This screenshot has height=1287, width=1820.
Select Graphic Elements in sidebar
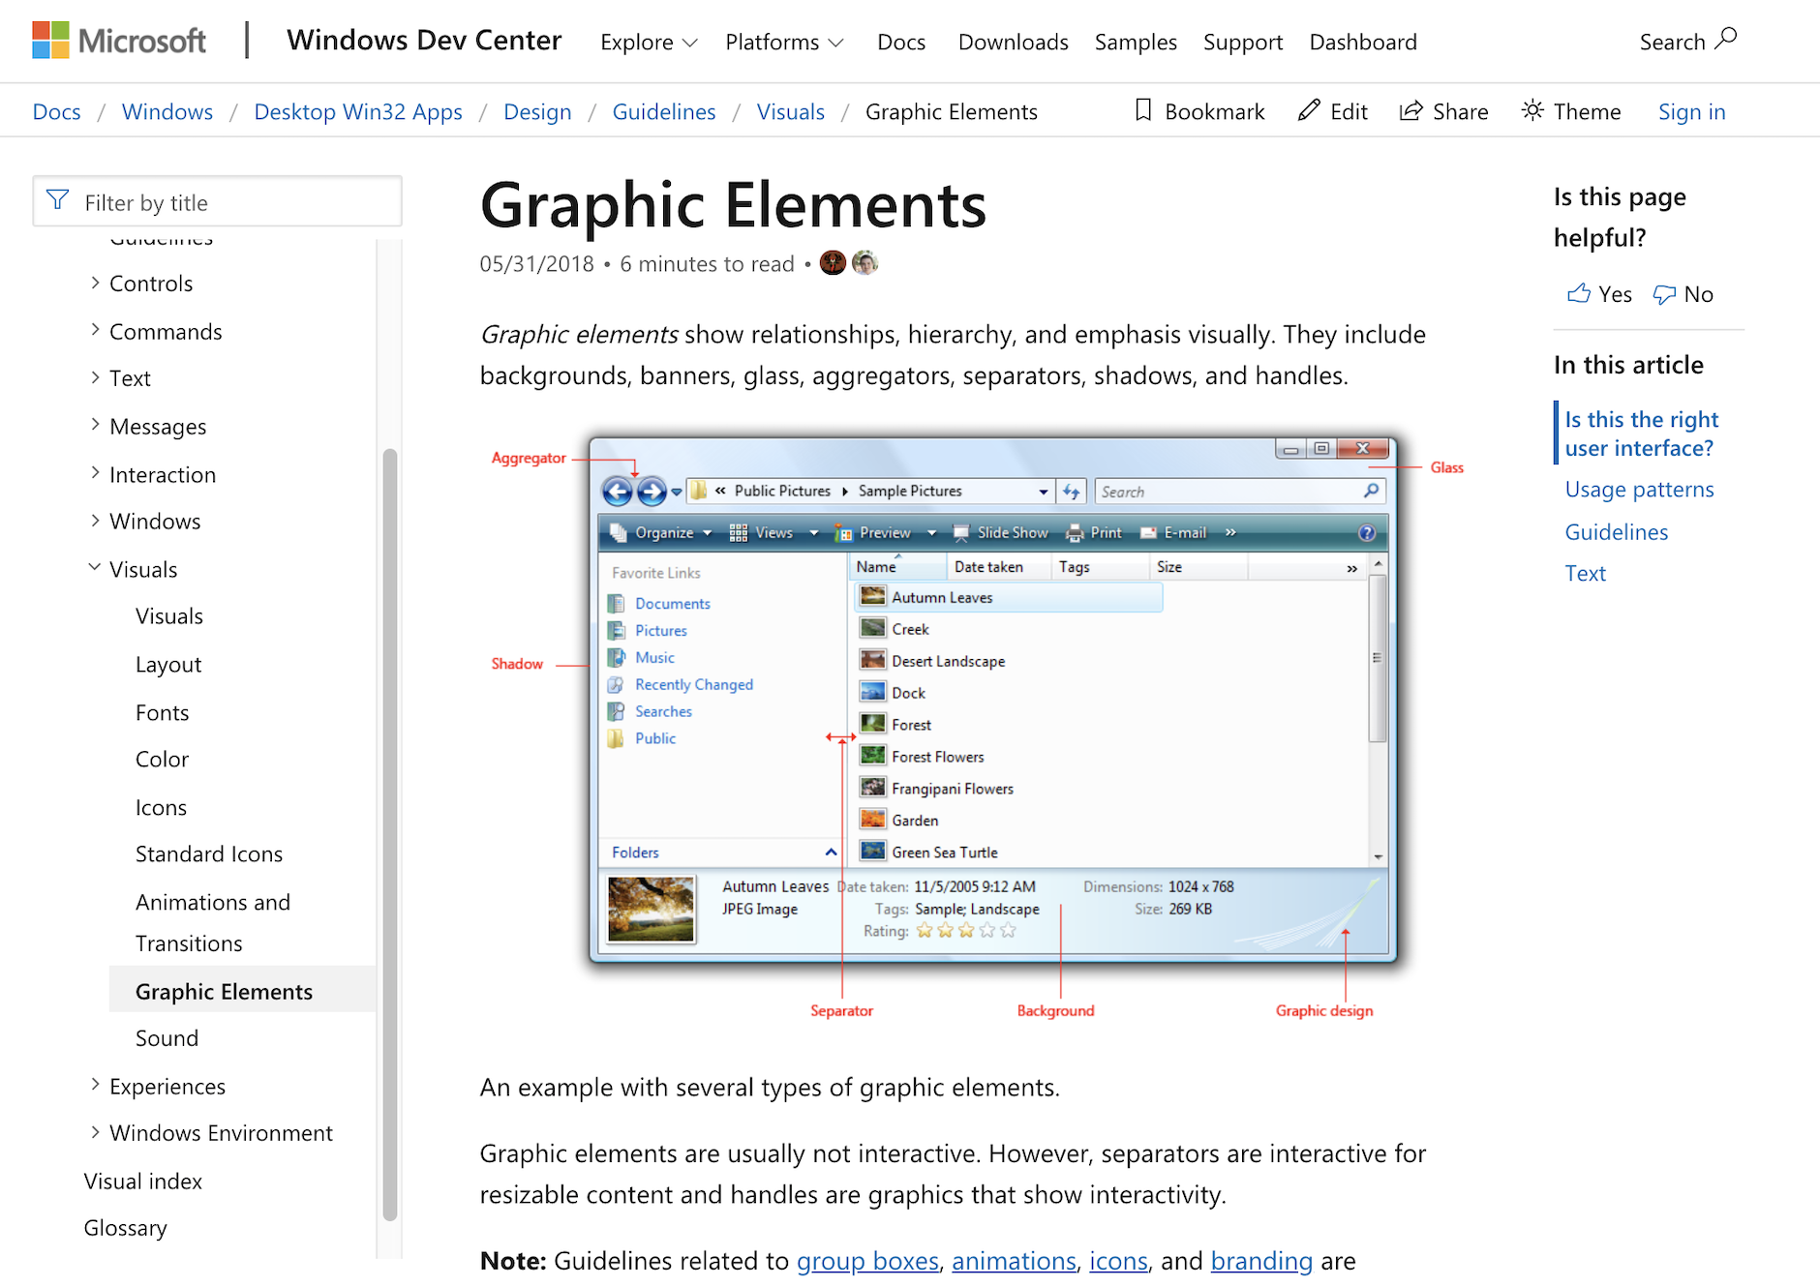(242, 990)
